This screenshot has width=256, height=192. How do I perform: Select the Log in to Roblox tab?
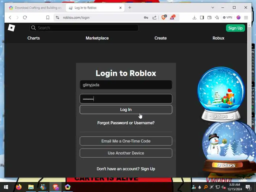pyautogui.click(x=93, y=8)
